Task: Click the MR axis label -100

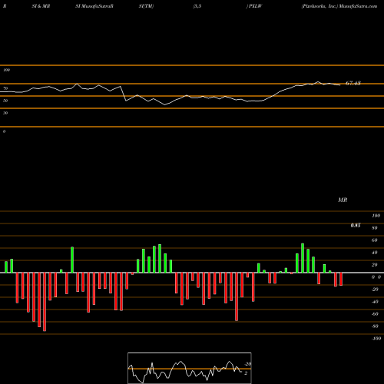Action: pos(376,339)
